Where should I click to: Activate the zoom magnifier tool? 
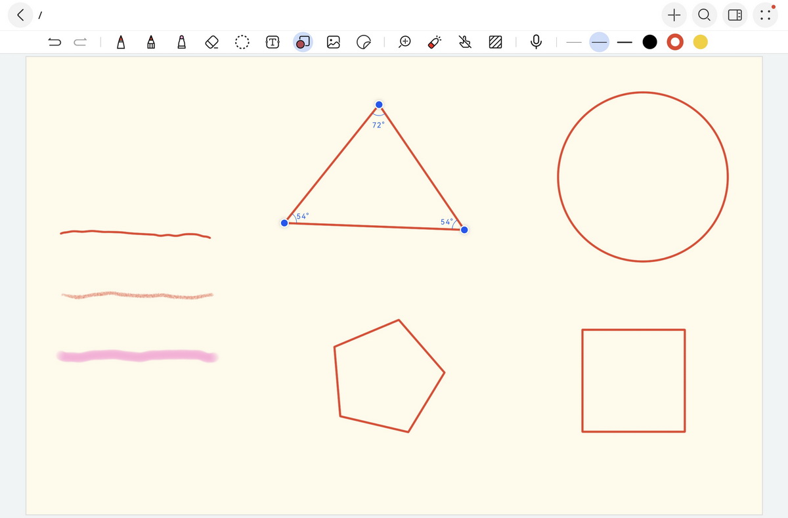[x=405, y=43]
